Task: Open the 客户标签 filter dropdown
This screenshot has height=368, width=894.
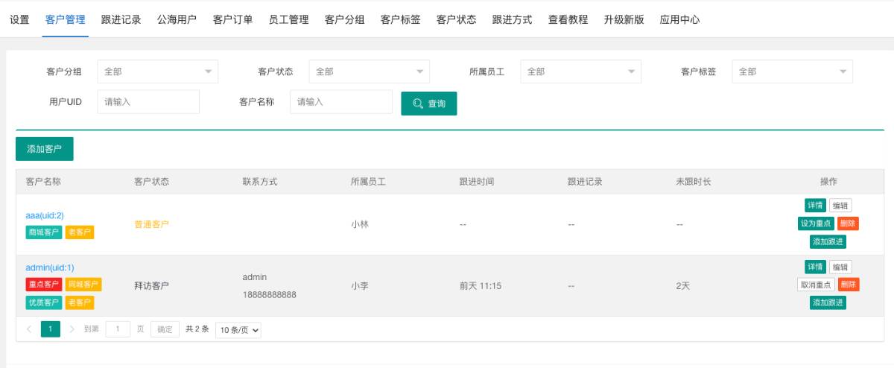Action: (792, 72)
